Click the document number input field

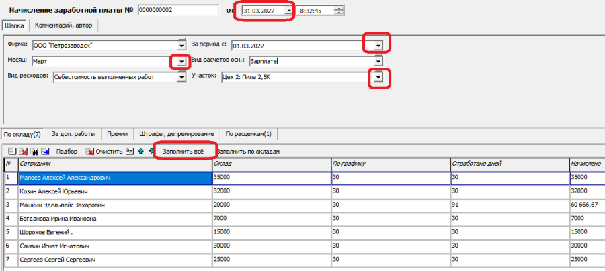[177, 11]
